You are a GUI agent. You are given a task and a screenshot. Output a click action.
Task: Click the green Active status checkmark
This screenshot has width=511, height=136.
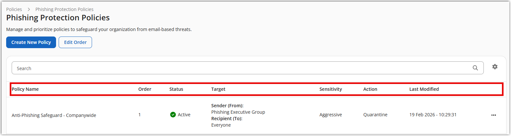tap(173, 115)
